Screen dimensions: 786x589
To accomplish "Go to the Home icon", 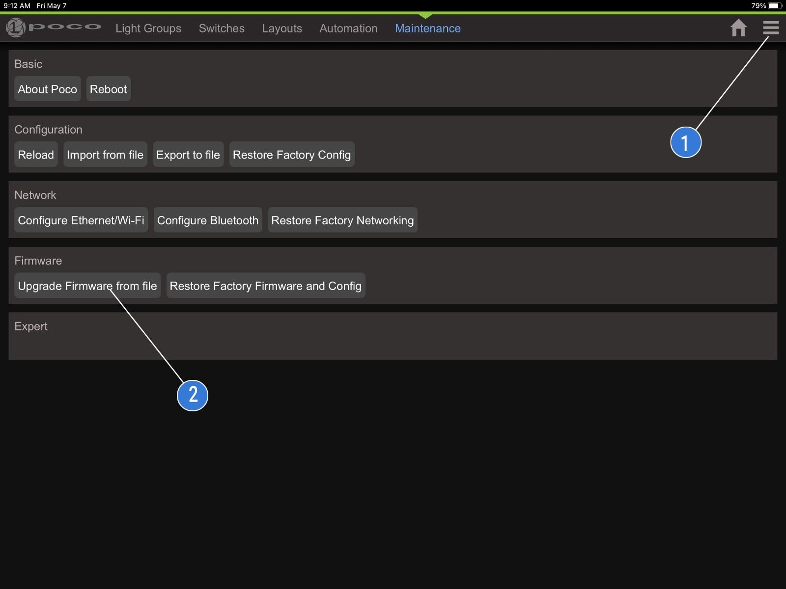I will pos(738,28).
